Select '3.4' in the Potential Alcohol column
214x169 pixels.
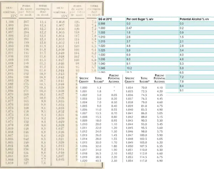click(182, 50)
